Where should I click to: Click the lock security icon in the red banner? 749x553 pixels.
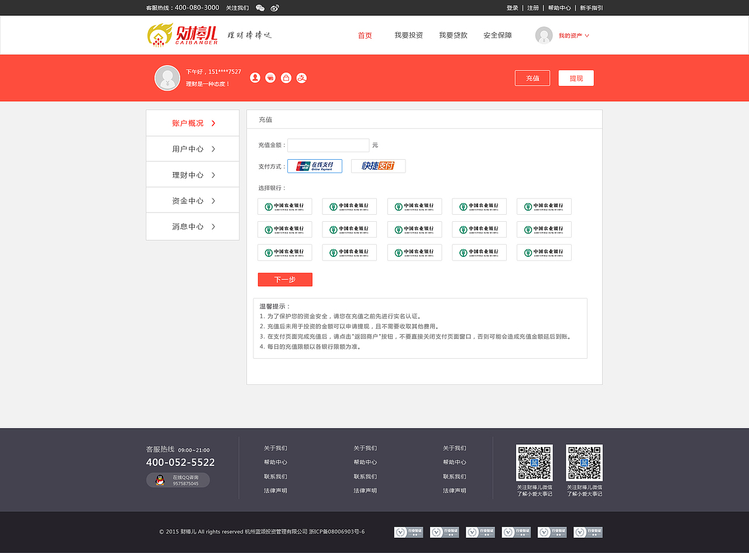pyautogui.click(x=286, y=77)
